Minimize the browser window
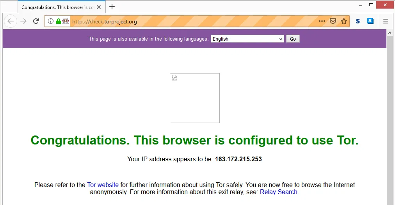This screenshot has width=395, height=205. (x=361, y=5)
